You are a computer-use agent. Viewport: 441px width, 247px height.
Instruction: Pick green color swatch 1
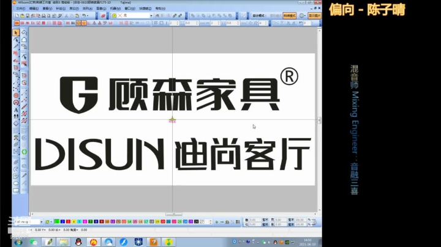(57, 222)
